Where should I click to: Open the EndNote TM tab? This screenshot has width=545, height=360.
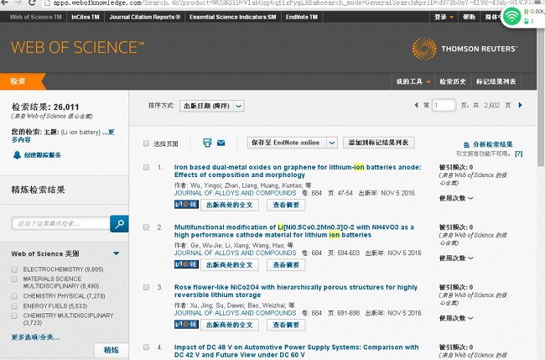[301, 17]
